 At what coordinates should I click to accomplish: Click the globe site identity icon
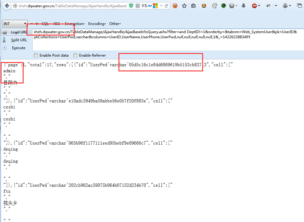click(15, 6)
